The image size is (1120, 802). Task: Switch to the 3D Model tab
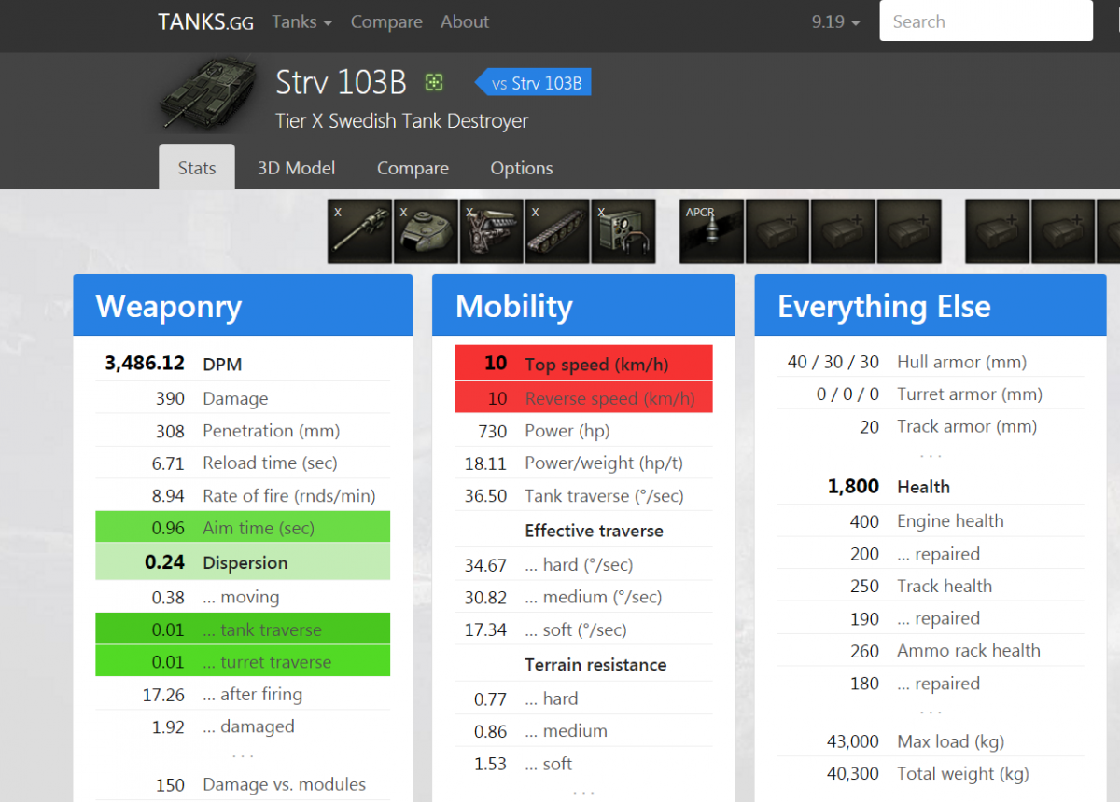[x=297, y=168]
